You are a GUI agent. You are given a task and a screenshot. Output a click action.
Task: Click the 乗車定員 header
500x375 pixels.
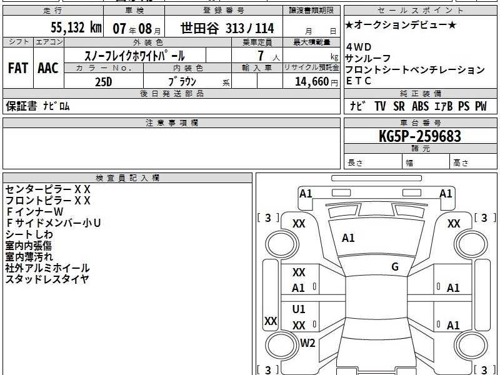tap(257, 42)
